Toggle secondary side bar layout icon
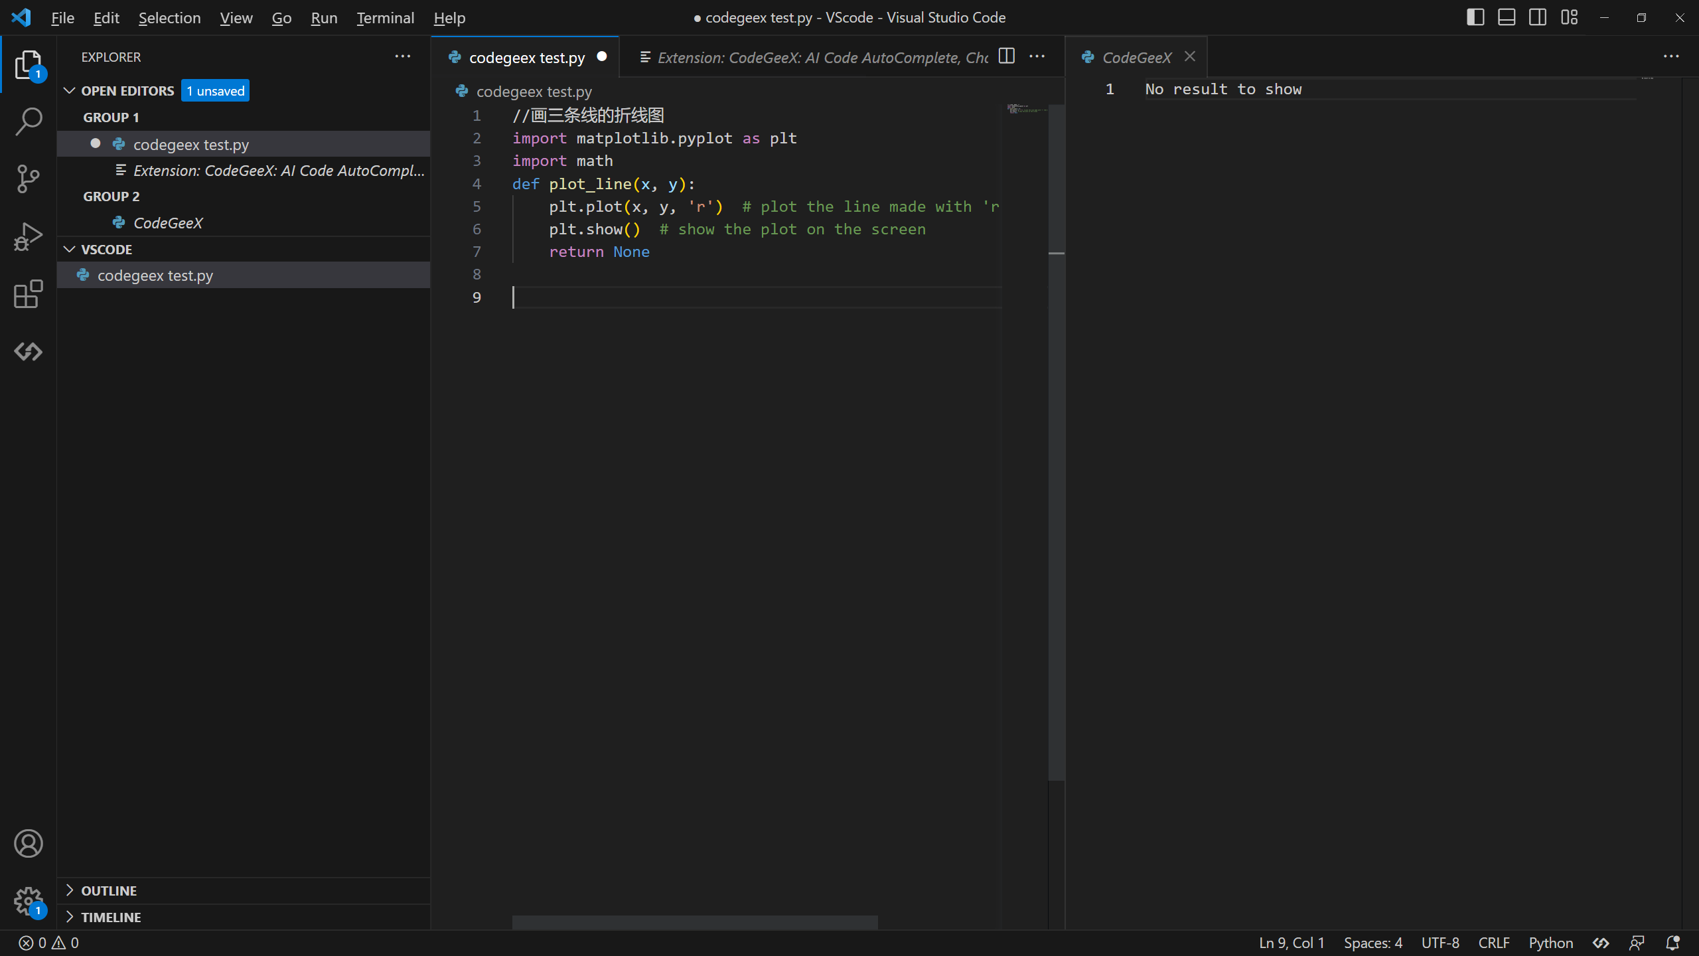1699x956 pixels. coord(1538,17)
